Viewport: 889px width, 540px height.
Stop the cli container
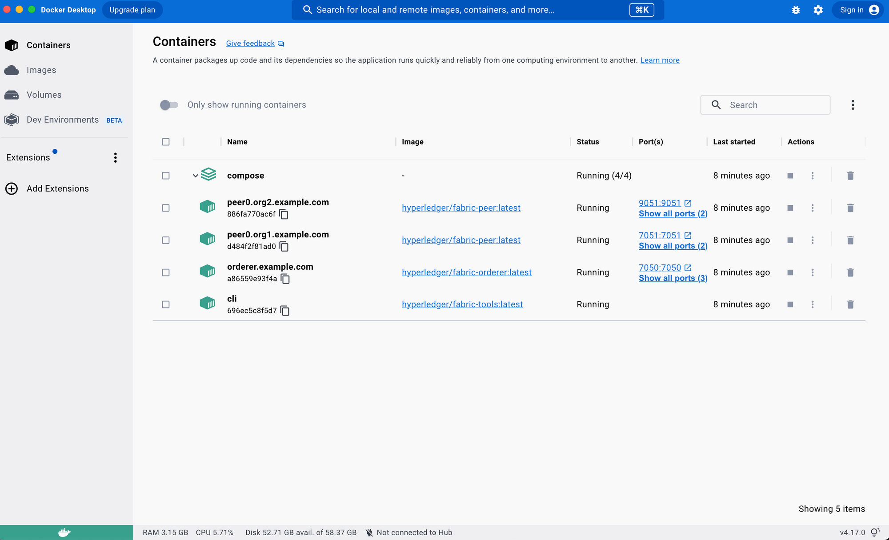pos(790,304)
